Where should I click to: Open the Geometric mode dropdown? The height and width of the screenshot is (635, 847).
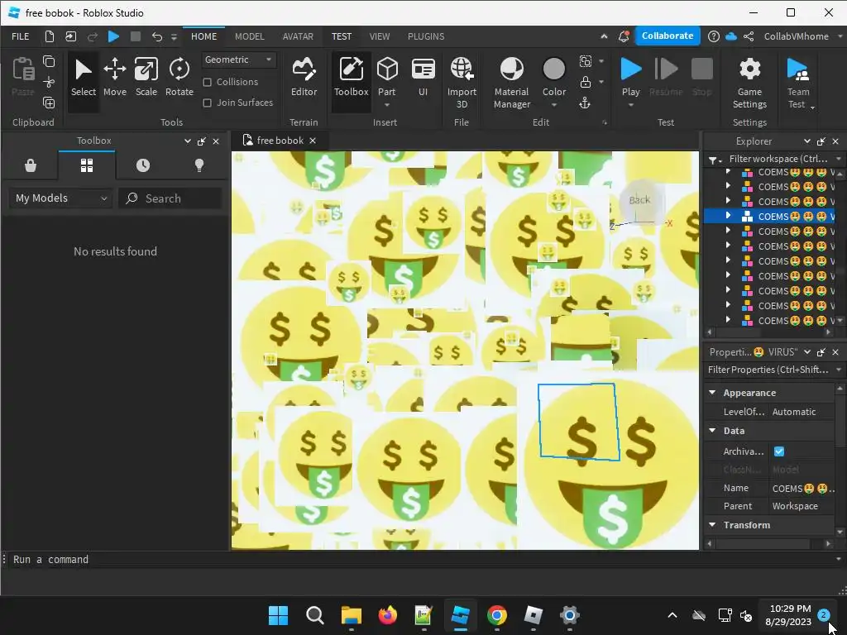(238, 60)
